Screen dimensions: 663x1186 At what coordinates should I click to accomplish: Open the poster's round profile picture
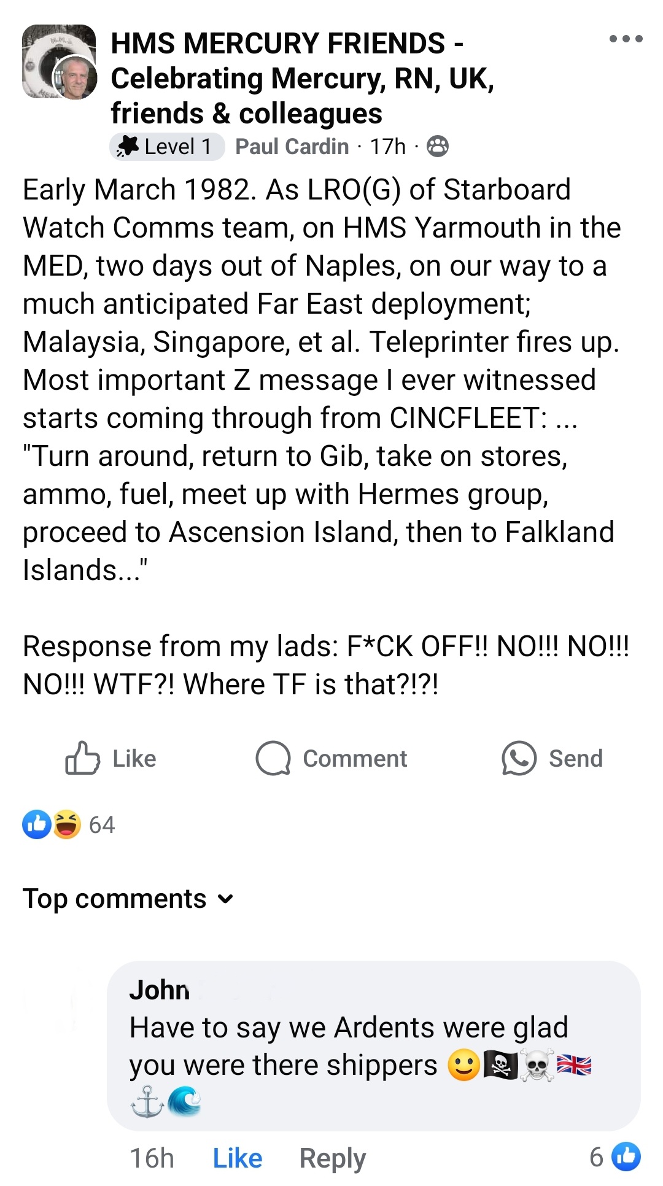75,78
